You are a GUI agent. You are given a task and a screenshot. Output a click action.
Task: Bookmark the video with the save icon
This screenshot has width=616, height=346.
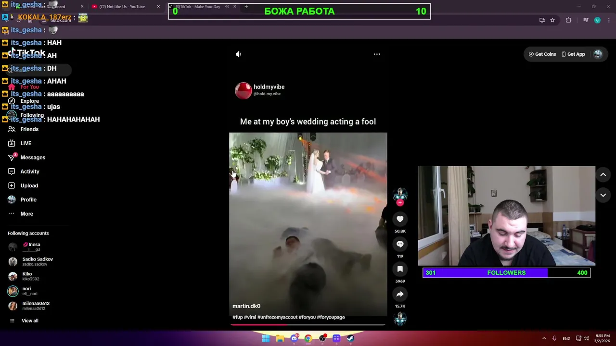pos(400,269)
